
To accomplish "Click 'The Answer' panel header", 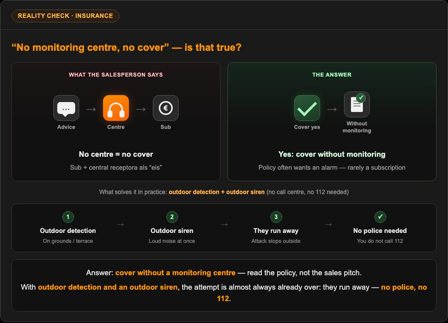I will coord(332,75).
